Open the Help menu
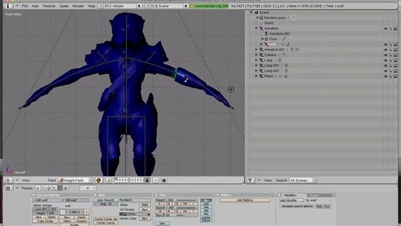This screenshot has width=401, height=226. tap(91, 6)
